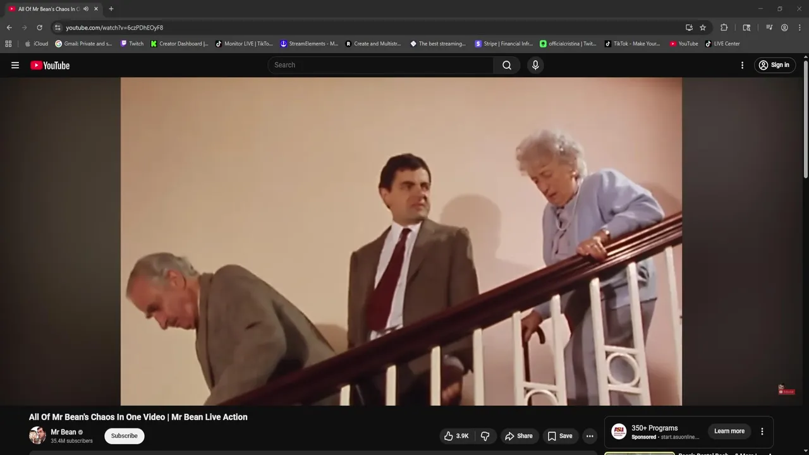Close the Mr Bean YouTube tab
Image resolution: width=809 pixels, height=455 pixels.
[x=96, y=9]
